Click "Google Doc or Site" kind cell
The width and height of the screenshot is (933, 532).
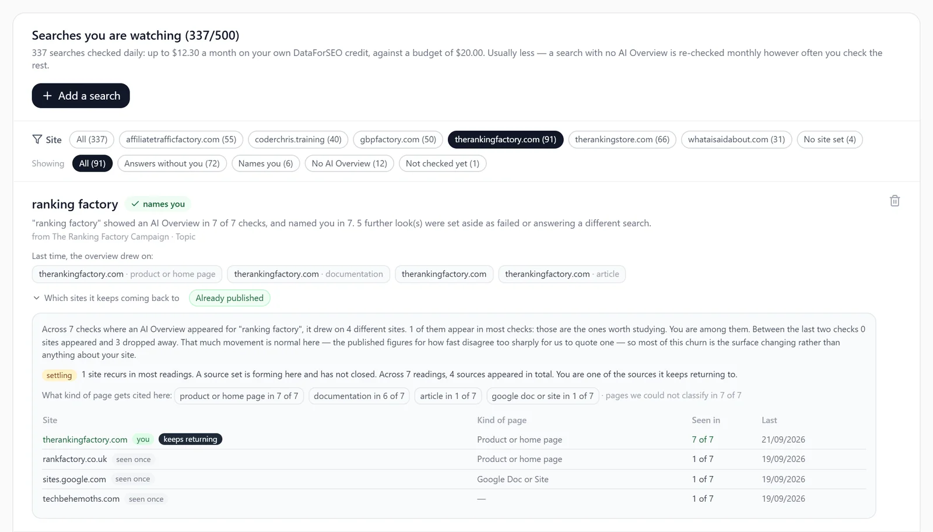click(x=513, y=479)
